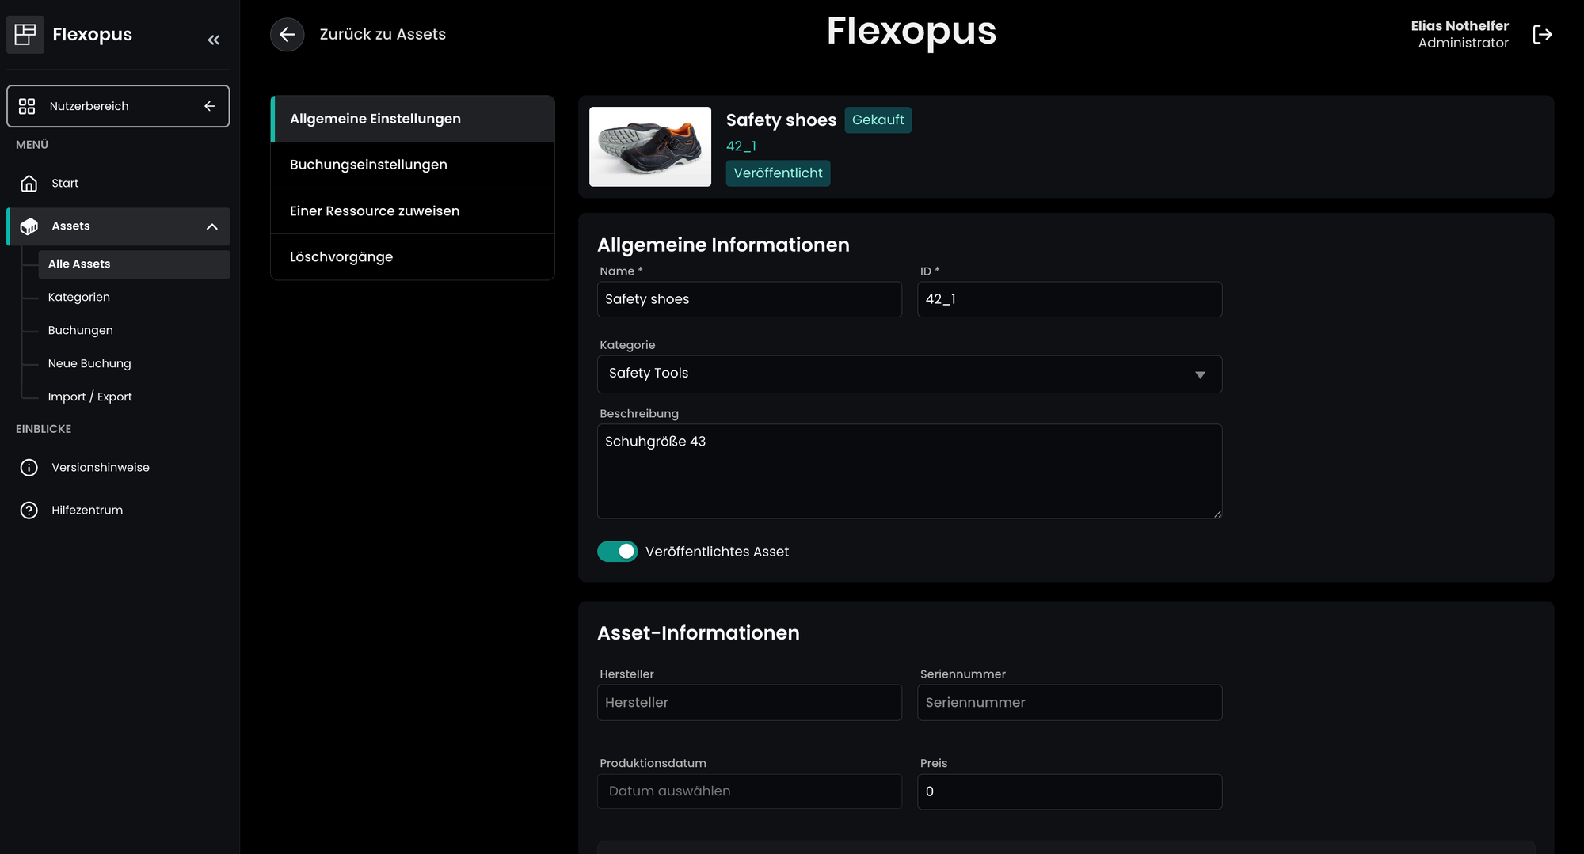This screenshot has width=1584, height=854.
Task: Open the Produktionsdatum date picker
Action: (748, 791)
